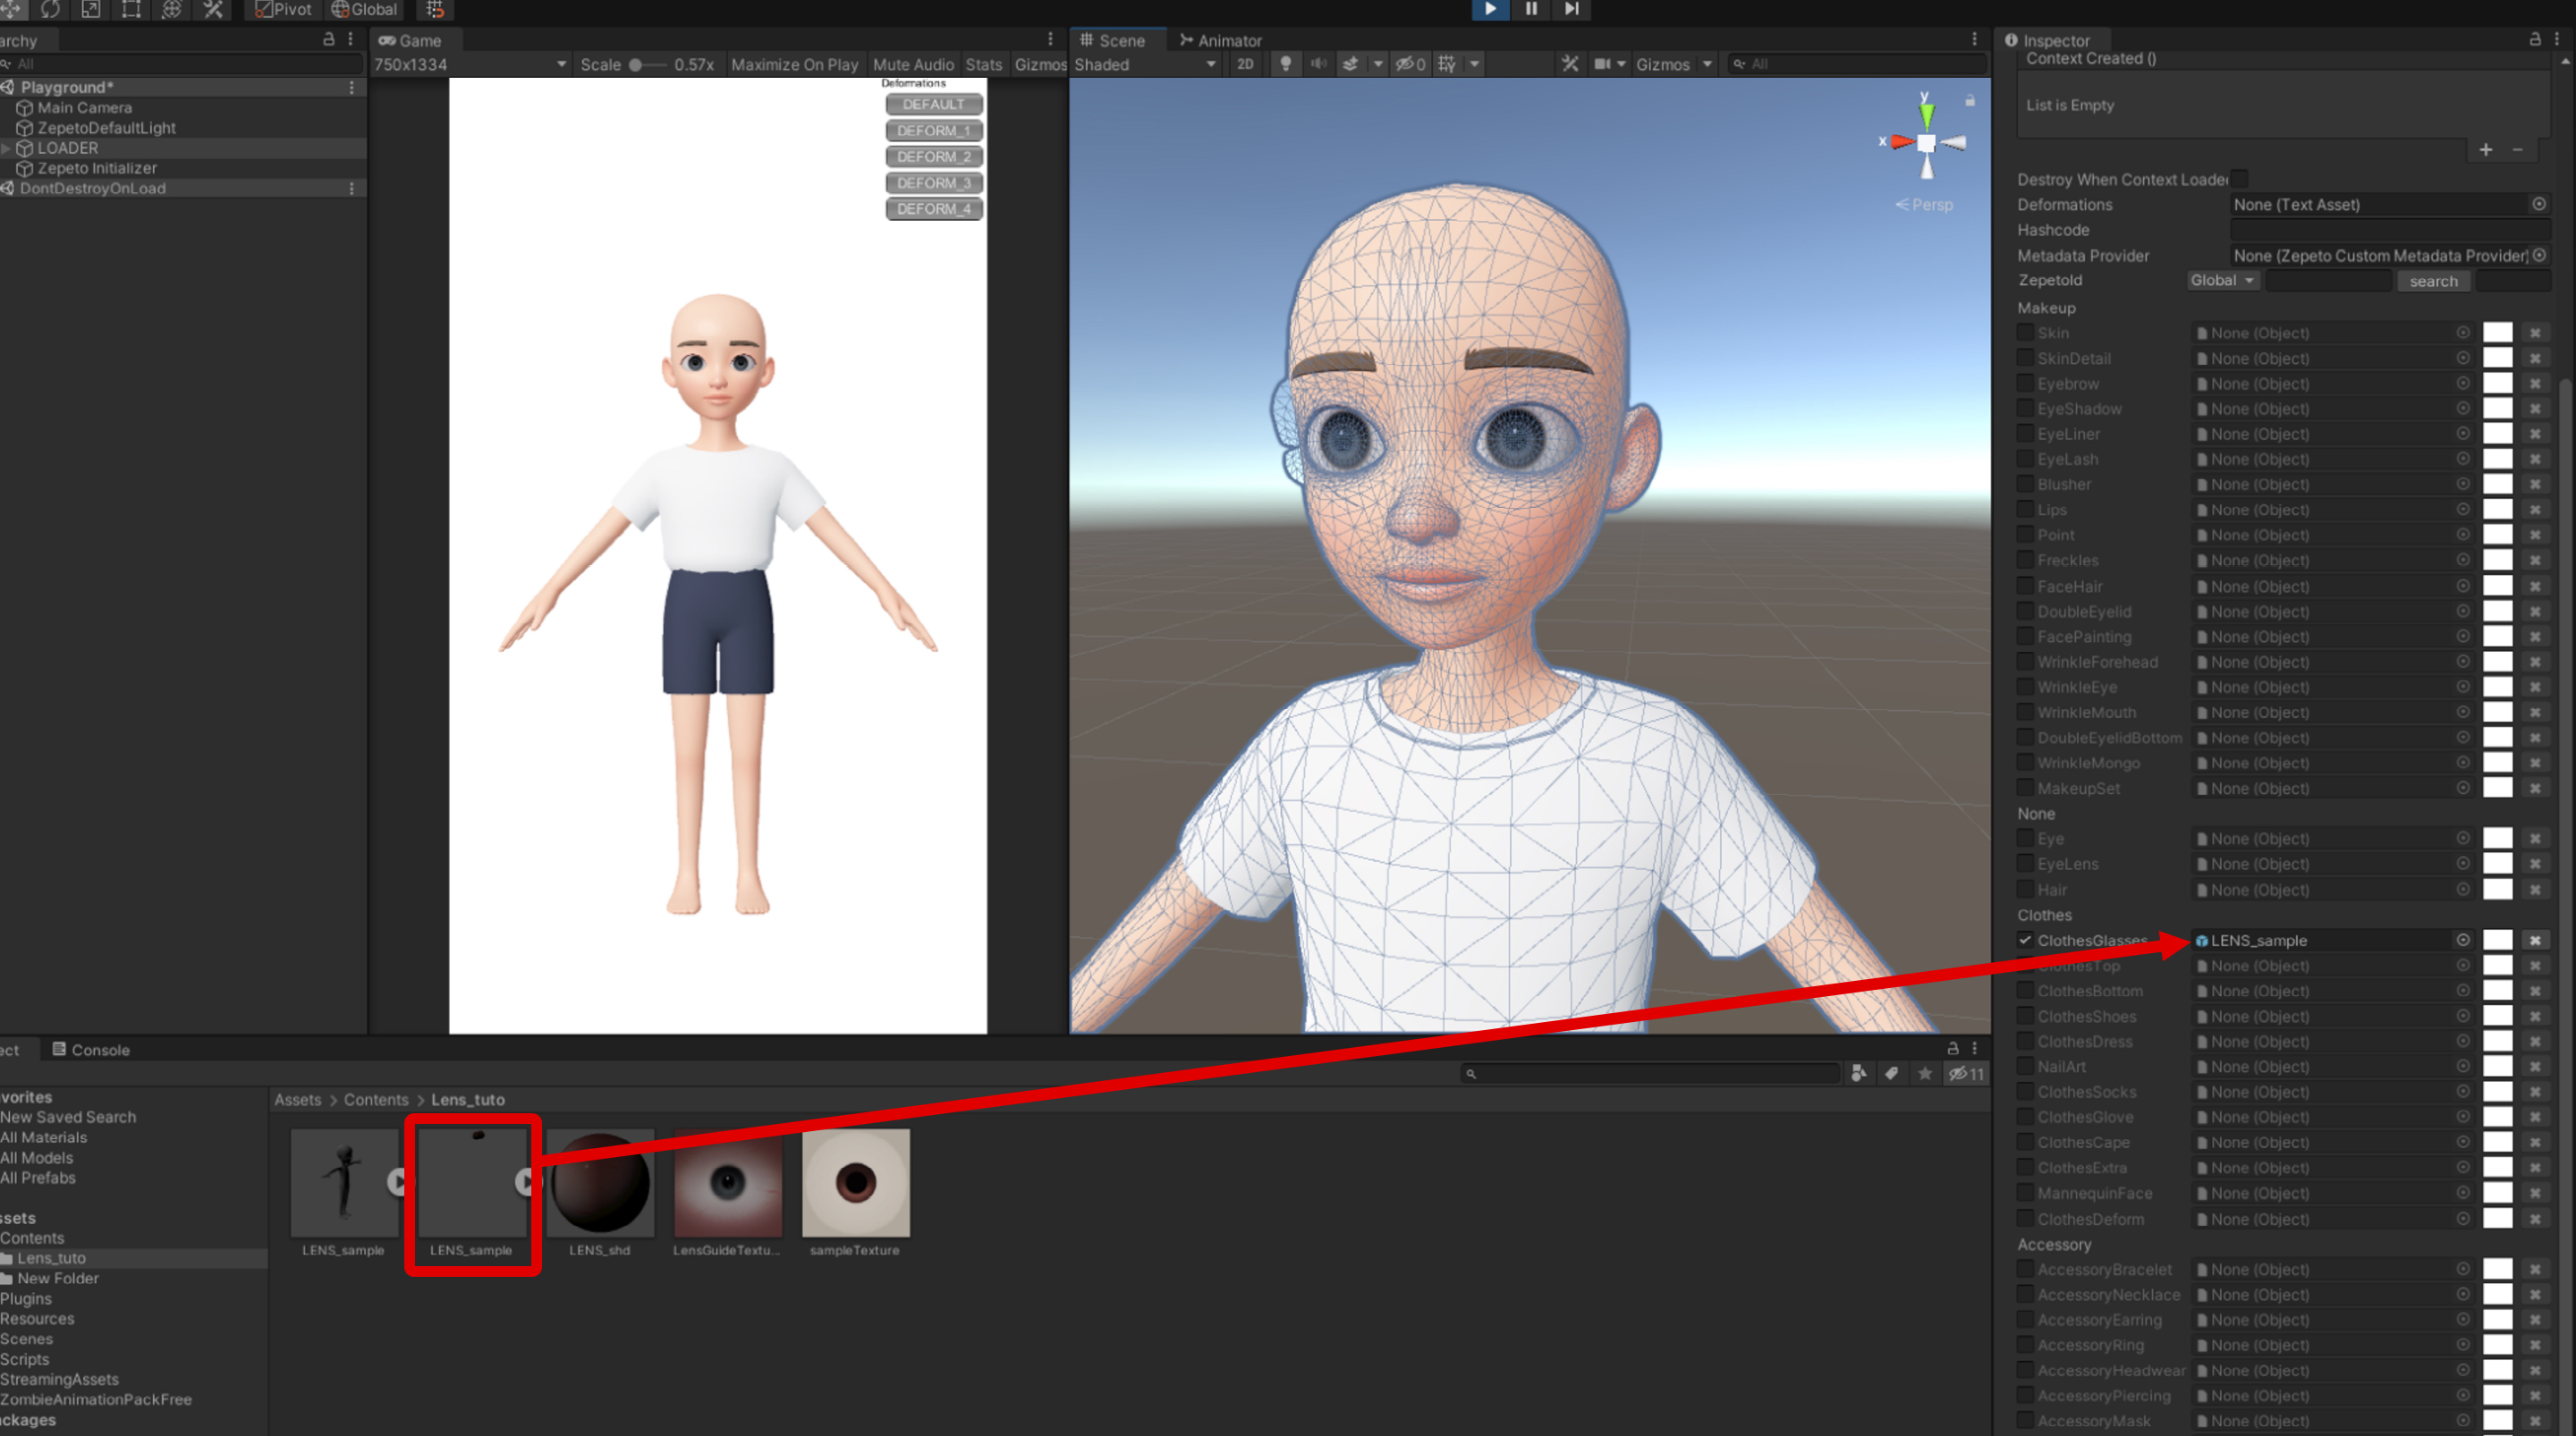The width and height of the screenshot is (2576, 1436).
Task: Click plus to add Context Created listener
Action: point(2485,150)
